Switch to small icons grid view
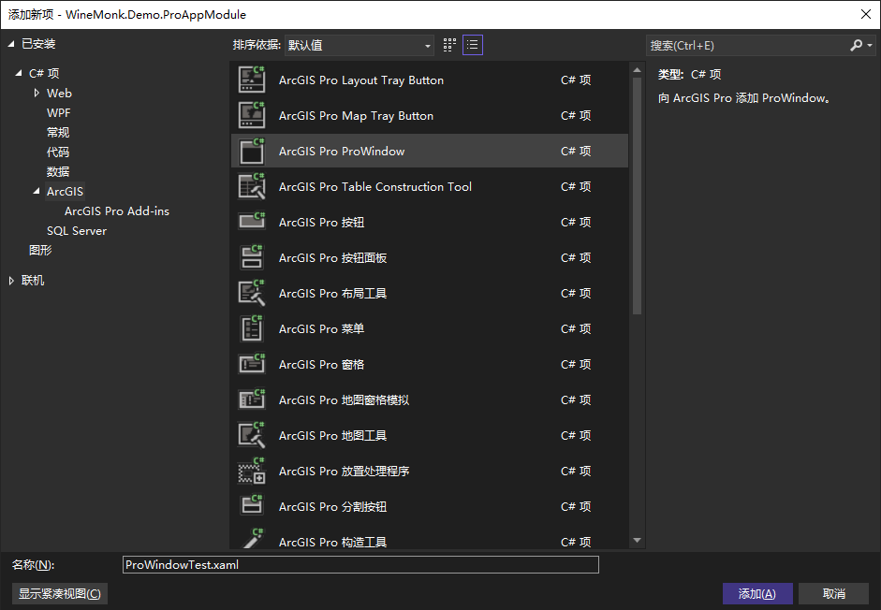This screenshot has height=610, width=881. 449,45
